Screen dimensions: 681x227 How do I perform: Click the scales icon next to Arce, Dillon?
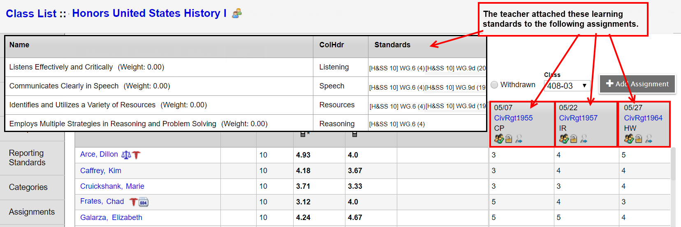coord(126,155)
